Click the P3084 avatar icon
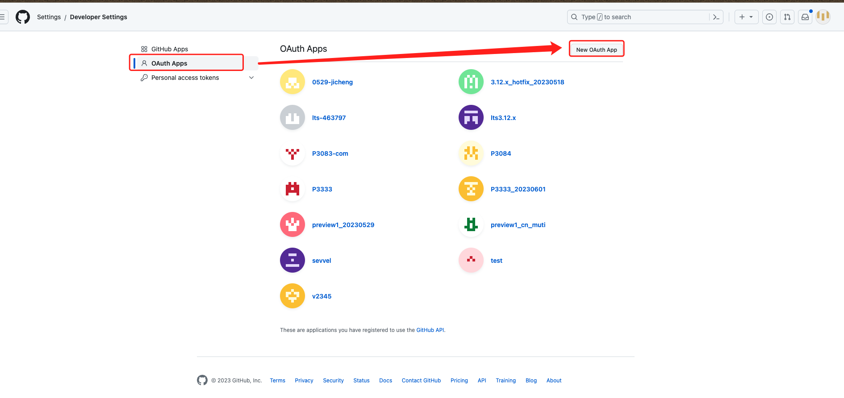Screen dimensions: 844x398 471,153
